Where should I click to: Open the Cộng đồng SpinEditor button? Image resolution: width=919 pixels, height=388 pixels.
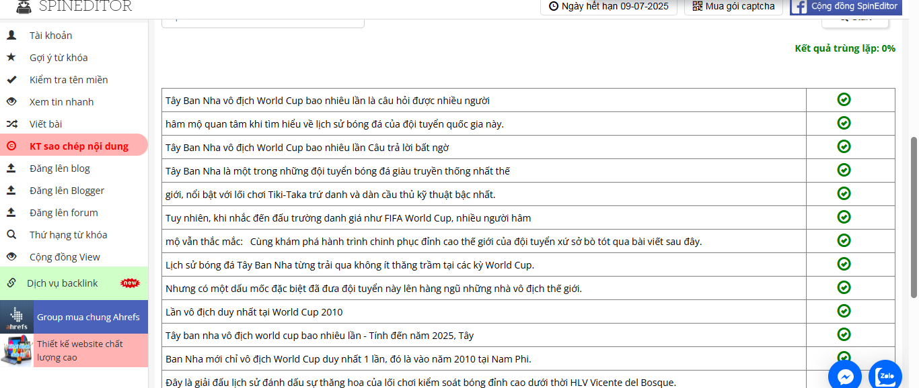tap(846, 6)
